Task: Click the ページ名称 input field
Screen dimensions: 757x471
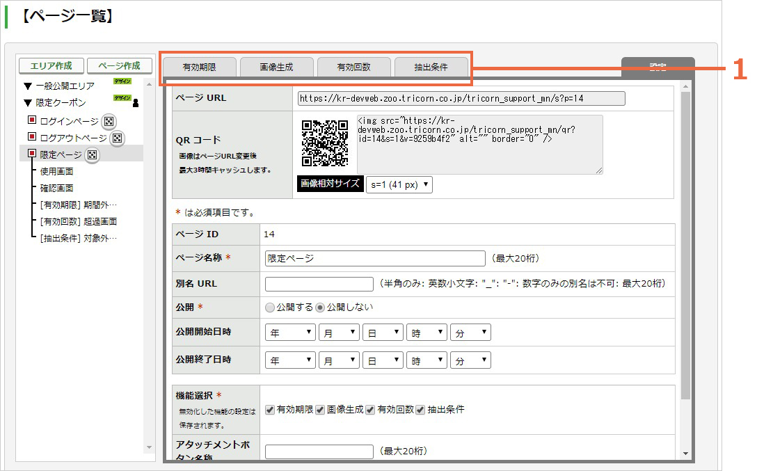Action: (375, 259)
